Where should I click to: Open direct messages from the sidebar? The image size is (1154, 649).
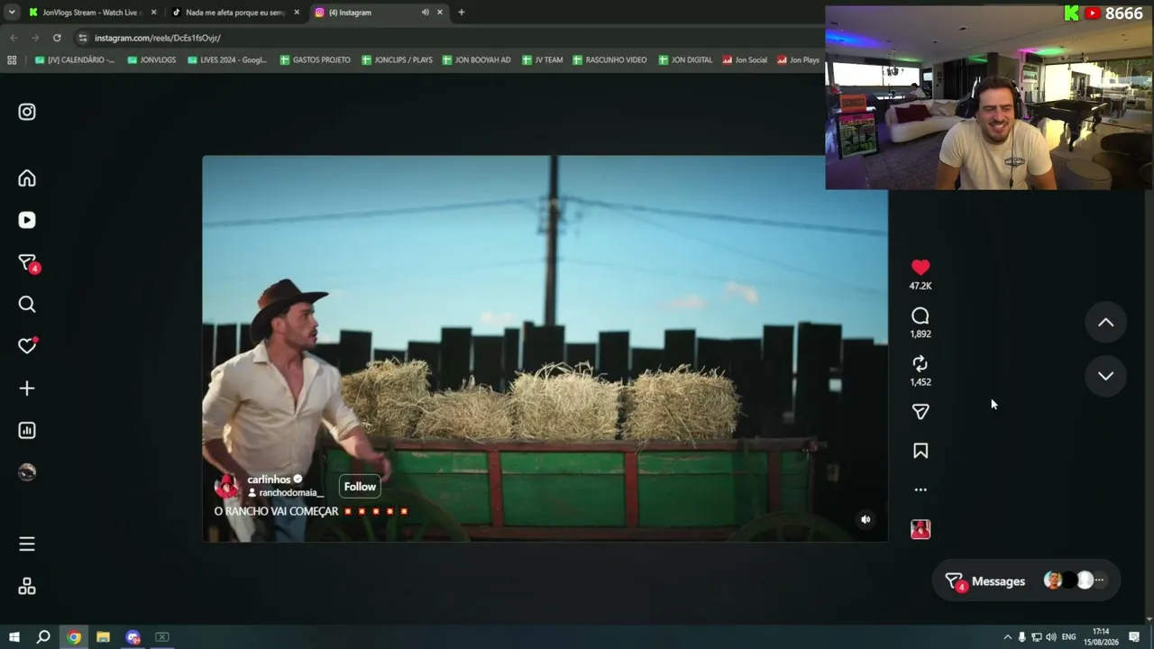(x=28, y=263)
